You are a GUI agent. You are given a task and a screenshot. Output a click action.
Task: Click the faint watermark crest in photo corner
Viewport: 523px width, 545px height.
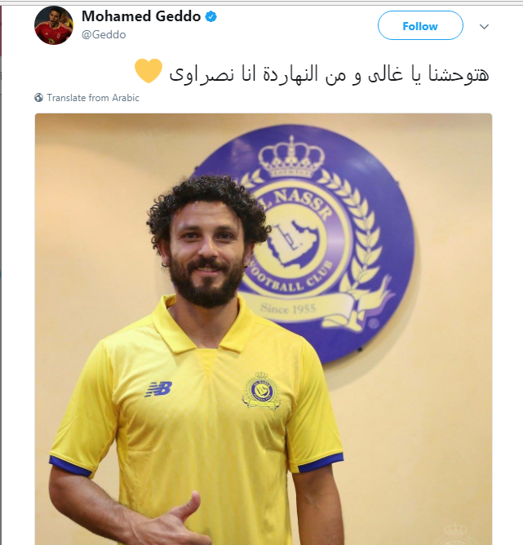456,534
